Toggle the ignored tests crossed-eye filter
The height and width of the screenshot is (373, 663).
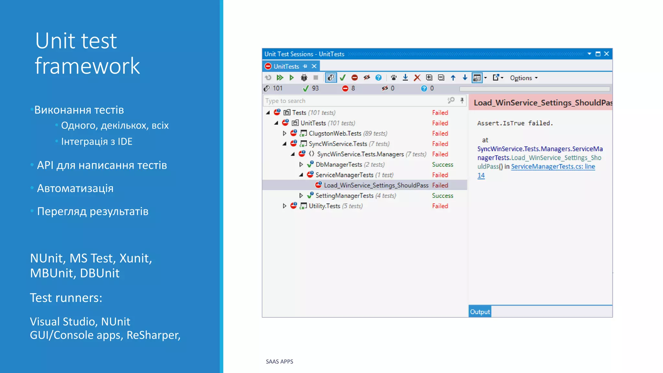click(366, 78)
